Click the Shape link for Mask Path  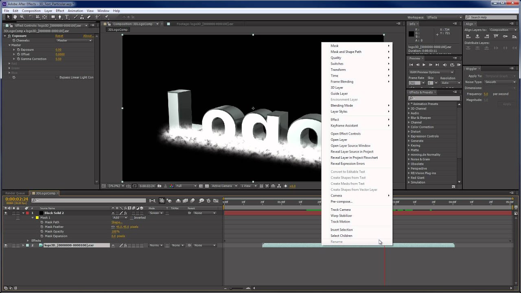[117, 222]
